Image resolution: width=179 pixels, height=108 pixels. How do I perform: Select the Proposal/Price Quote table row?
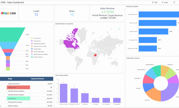(26, 102)
